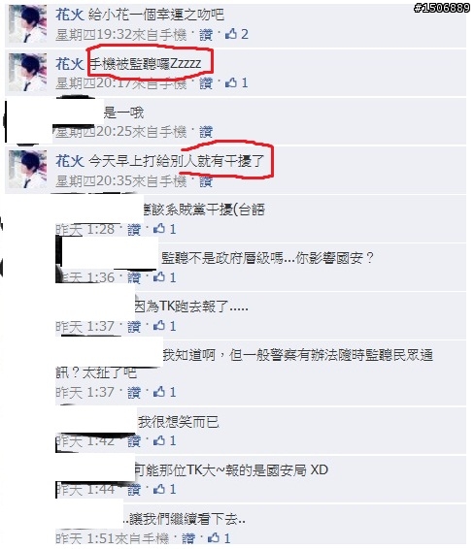Like the 是一哦 comment
474x549 pixels.
click(206, 132)
